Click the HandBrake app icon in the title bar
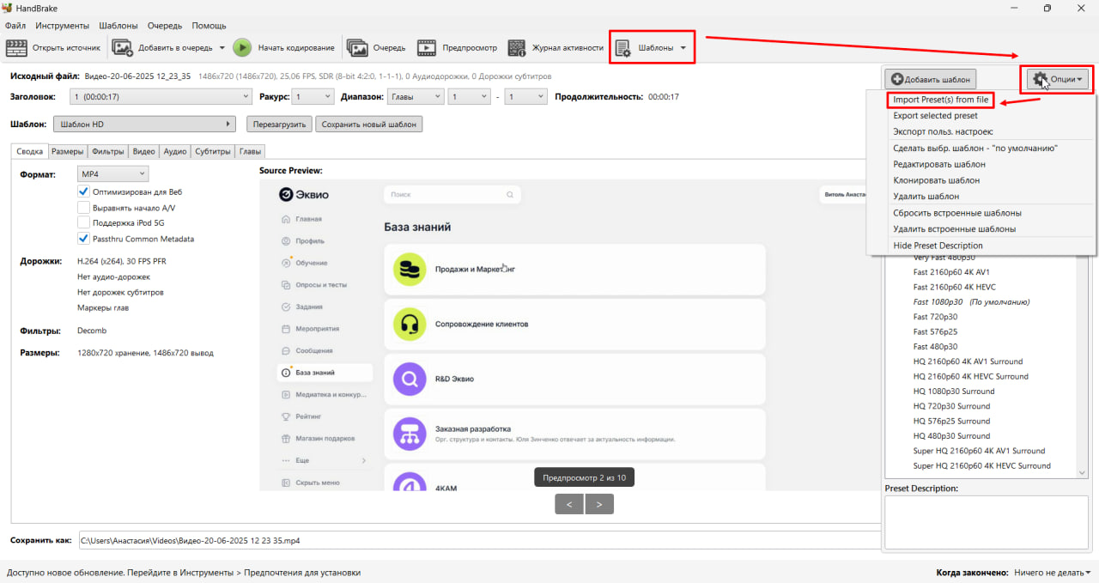This screenshot has height=583, width=1099. coord(8,8)
